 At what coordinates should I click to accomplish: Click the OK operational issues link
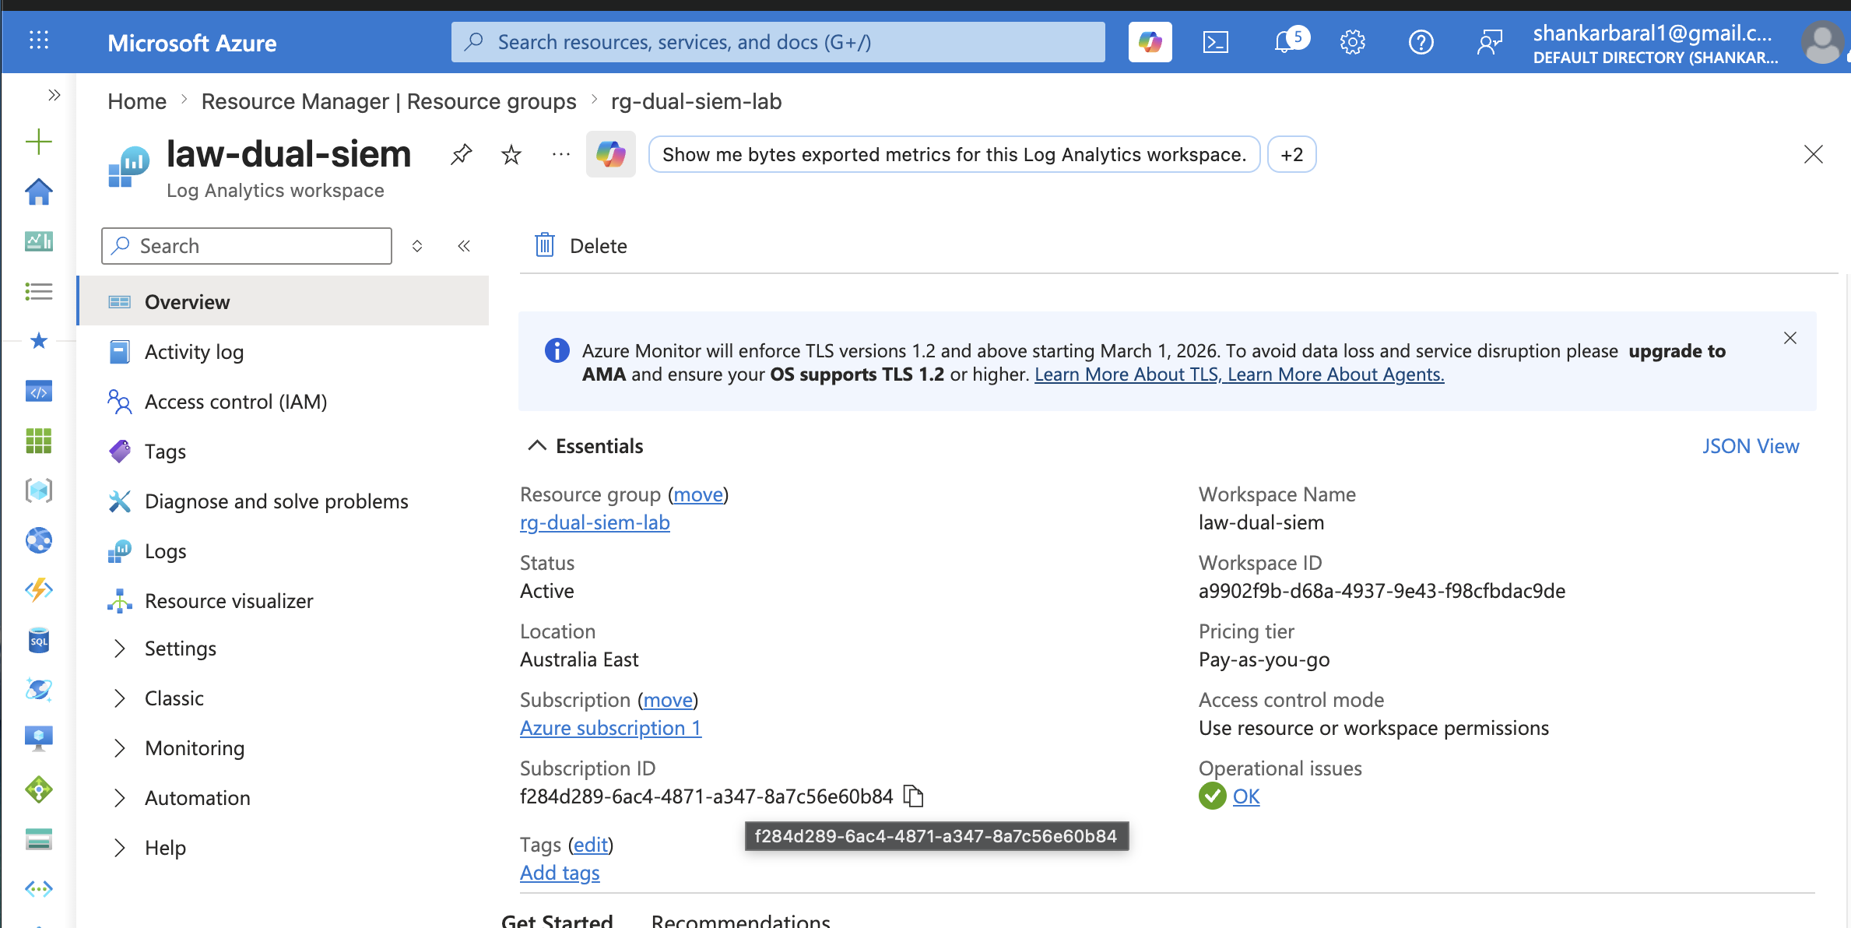coord(1245,796)
